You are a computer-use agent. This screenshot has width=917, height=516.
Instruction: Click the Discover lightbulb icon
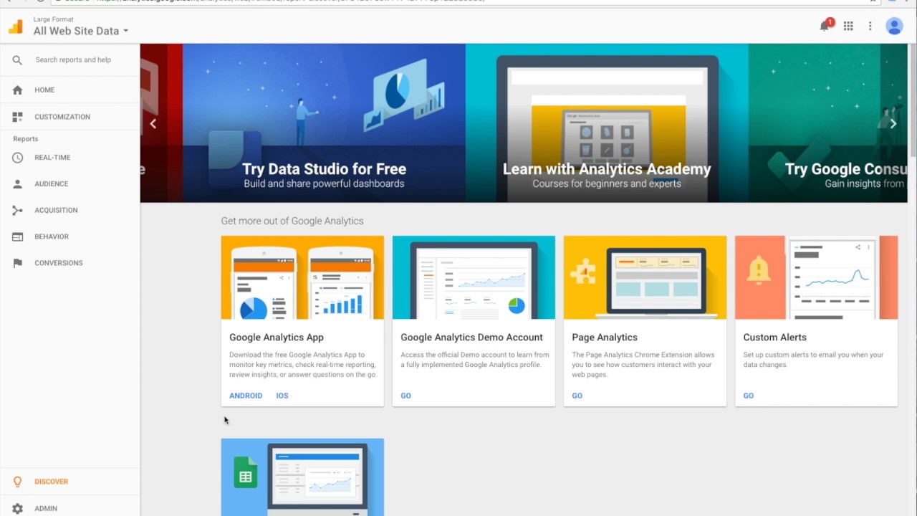coord(18,482)
